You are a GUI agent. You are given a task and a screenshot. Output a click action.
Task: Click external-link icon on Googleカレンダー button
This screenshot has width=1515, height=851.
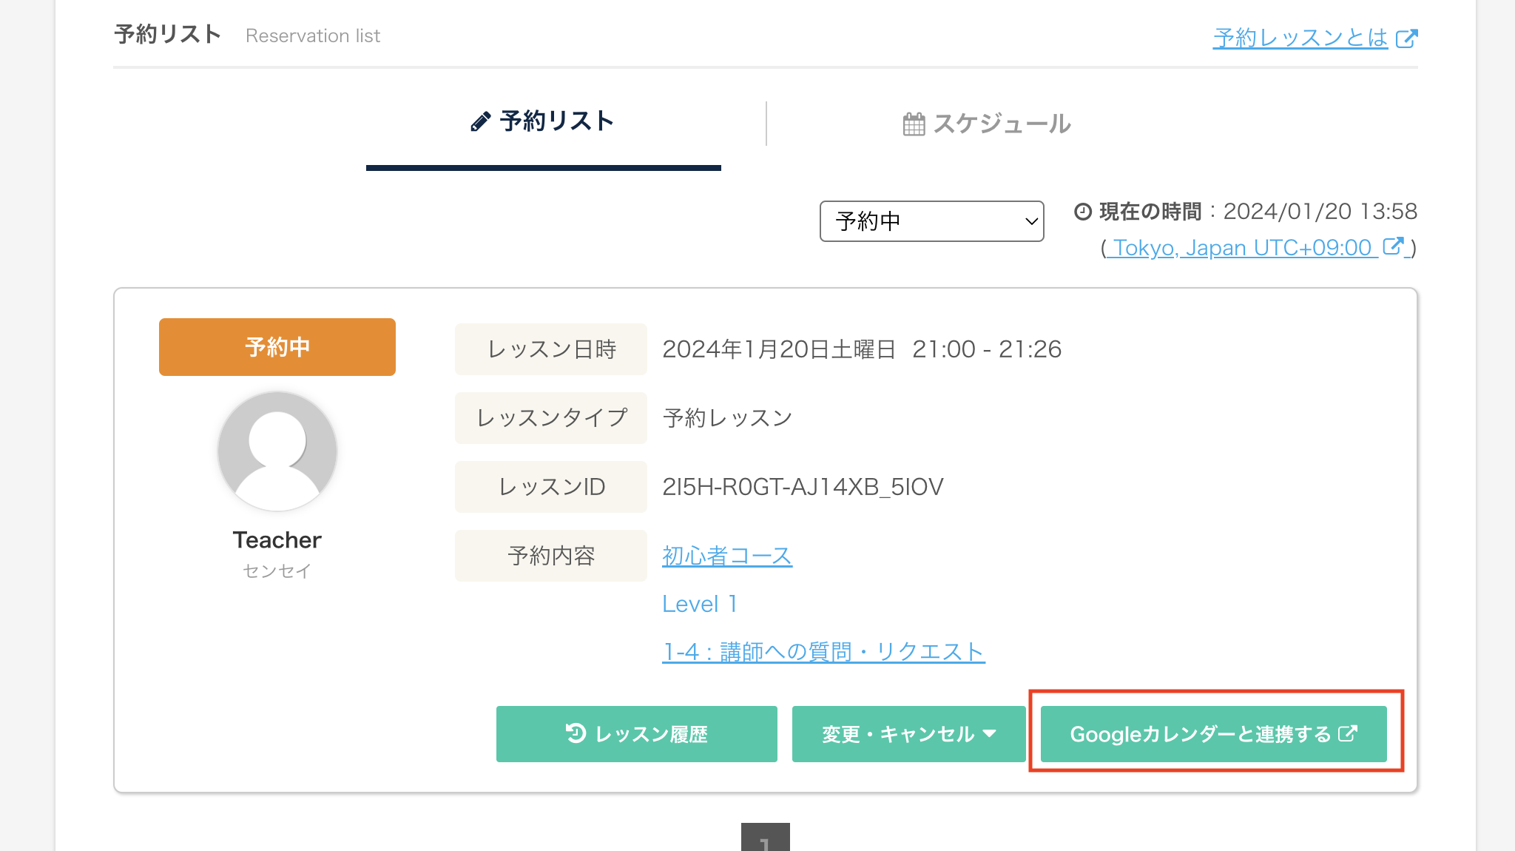1348,733
